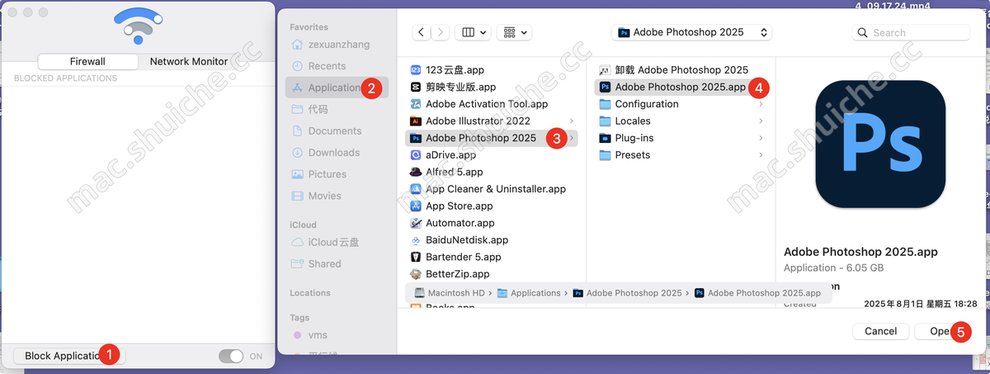
Task: Open Shared in the sidebar
Action: (337, 263)
